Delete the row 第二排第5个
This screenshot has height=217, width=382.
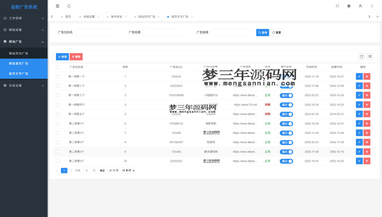pos(367,161)
